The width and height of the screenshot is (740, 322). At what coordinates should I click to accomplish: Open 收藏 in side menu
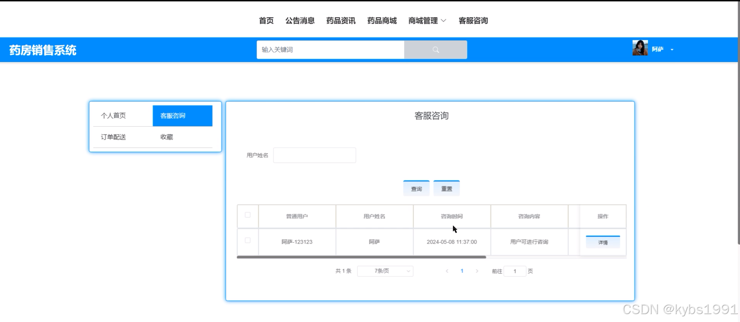(183, 137)
